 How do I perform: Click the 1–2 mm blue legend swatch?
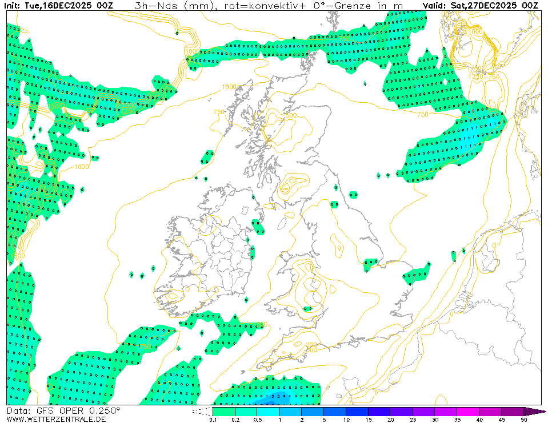pyautogui.click(x=290, y=412)
